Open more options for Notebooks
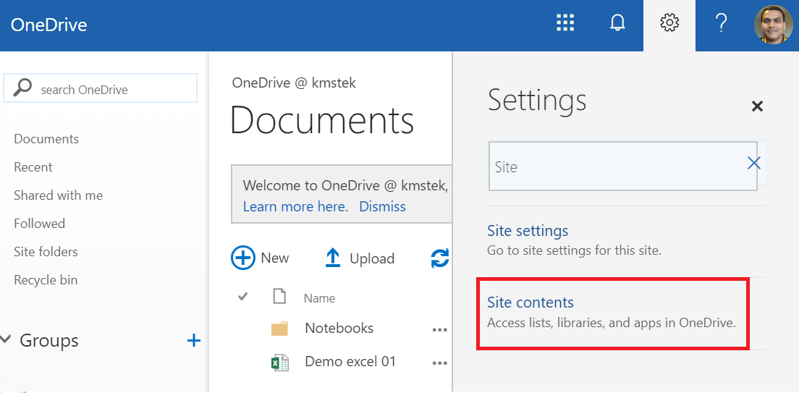799x393 pixels. 439,329
